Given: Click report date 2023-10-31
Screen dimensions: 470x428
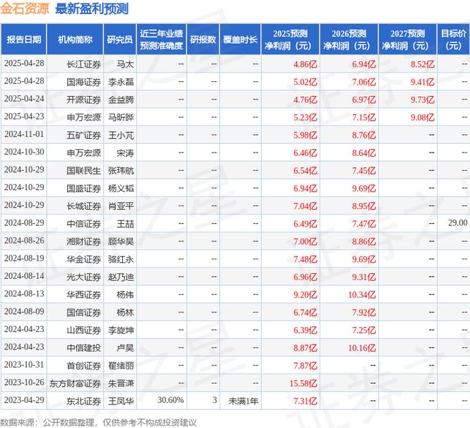Looking at the screenshot, I should [24, 365].
